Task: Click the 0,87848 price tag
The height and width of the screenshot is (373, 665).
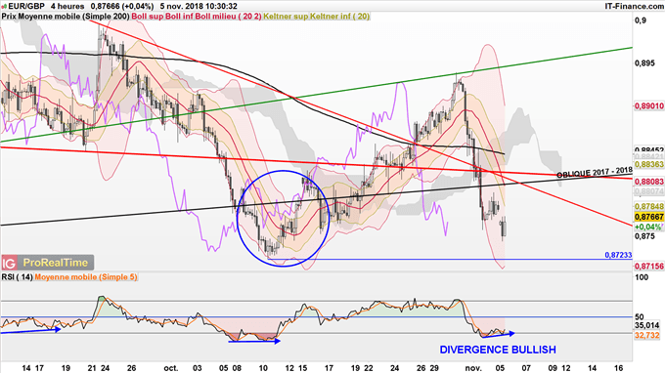Action: [649, 206]
